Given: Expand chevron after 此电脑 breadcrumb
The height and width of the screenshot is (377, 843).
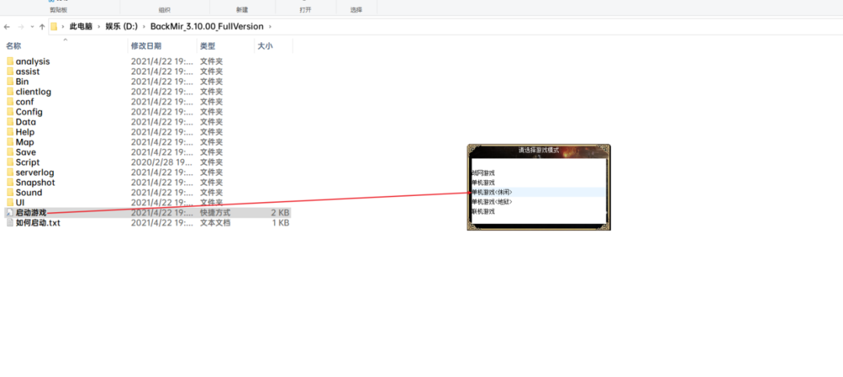Looking at the screenshot, I should (99, 27).
